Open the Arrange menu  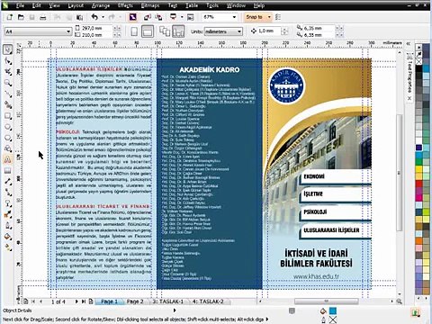(x=101, y=5)
